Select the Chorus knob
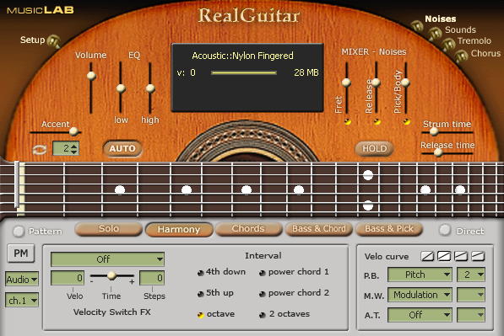The image size is (504, 336). pos(461,56)
